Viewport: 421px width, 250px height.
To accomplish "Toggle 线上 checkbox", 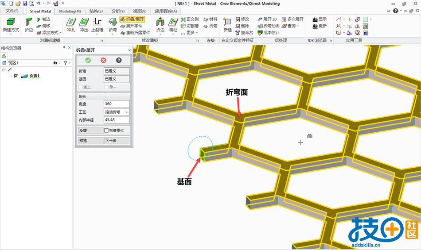I will tap(81, 87).
